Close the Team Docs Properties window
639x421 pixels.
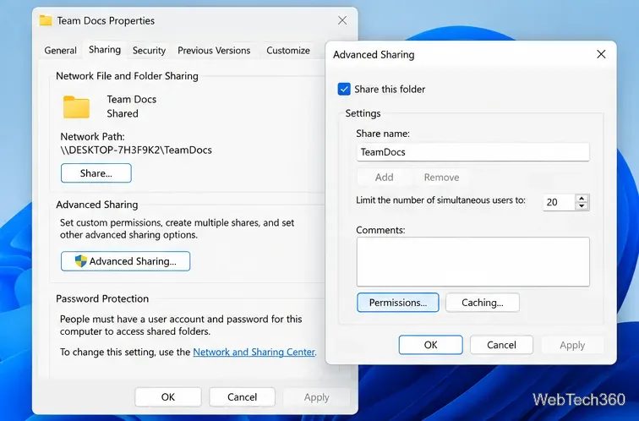342,20
